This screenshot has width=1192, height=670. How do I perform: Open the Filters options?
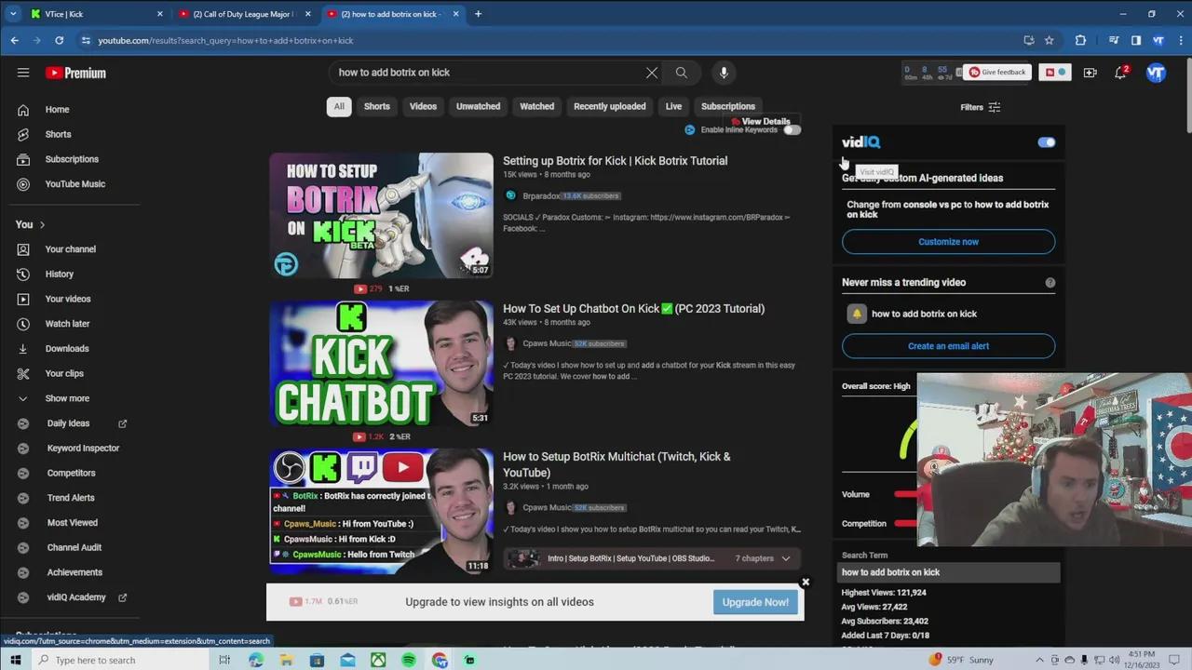pyautogui.click(x=980, y=107)
